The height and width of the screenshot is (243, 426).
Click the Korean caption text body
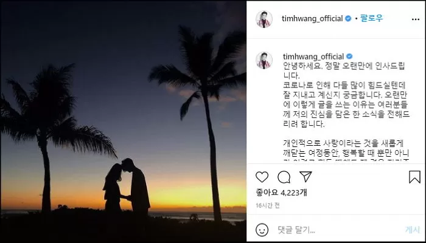346,111
